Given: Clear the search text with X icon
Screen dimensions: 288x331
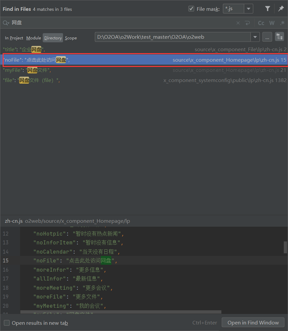Looking at the screenshot, I should (x=238, y=23).
